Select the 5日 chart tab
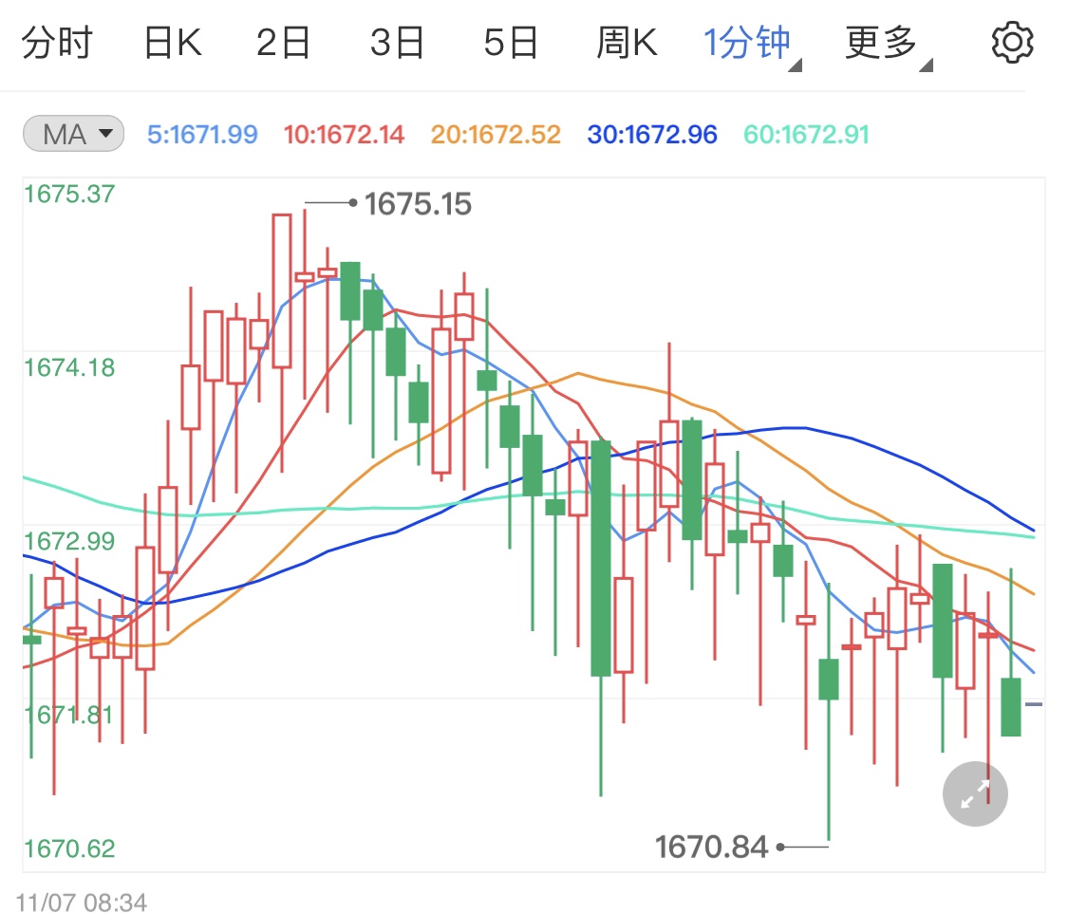The height and width of the screenshot is (914, 1068). tap(511, 42)
